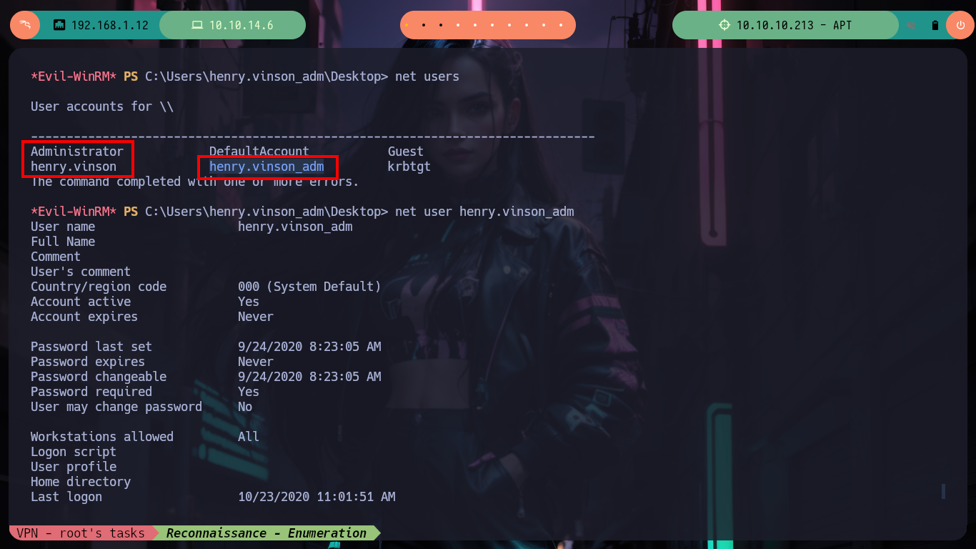Click the battery icon in top bar
Image resolution: width=976 pixels, height=549 pixels.
pyautogui.click(x=935, y=25)
